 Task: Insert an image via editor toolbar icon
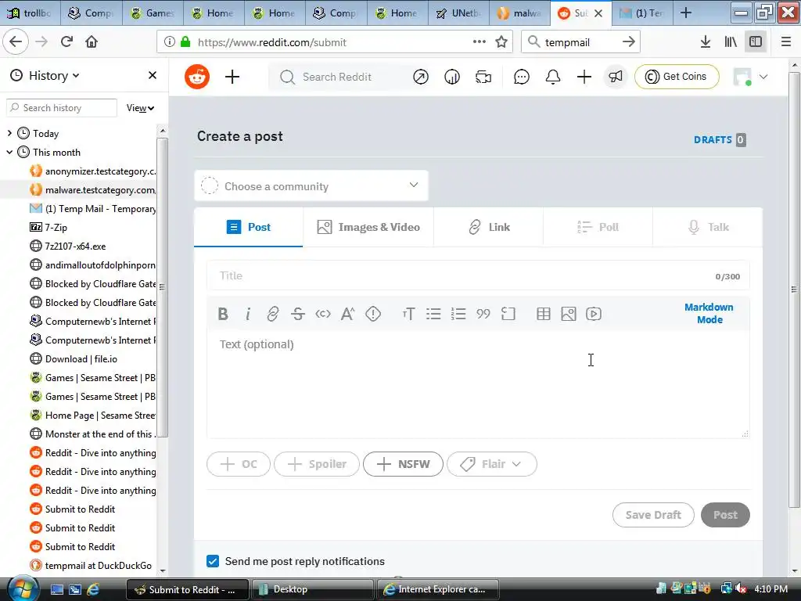coord(569,314)
